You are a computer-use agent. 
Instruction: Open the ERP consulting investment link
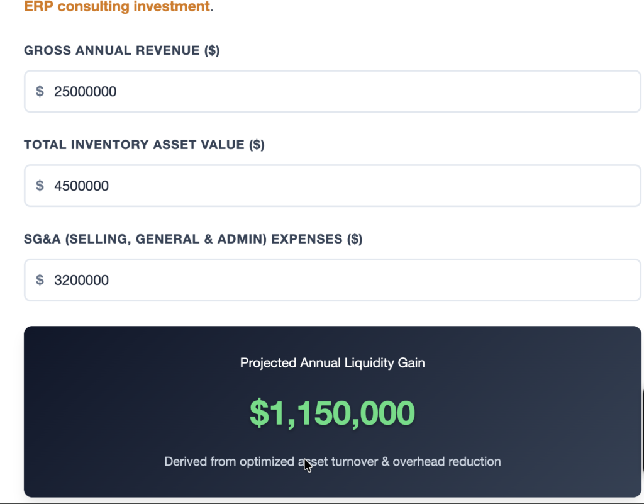coord(117,8)
